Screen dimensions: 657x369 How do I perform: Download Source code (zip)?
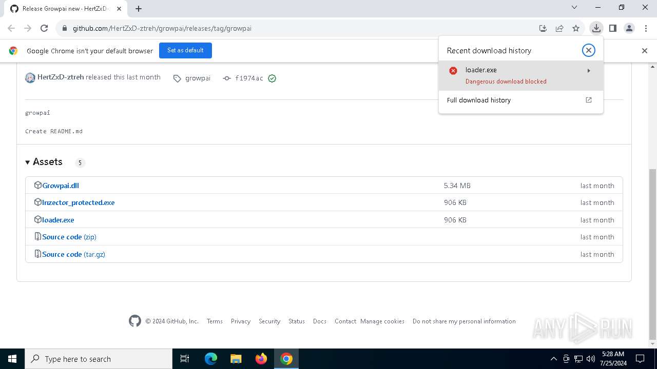coord(69,237)
